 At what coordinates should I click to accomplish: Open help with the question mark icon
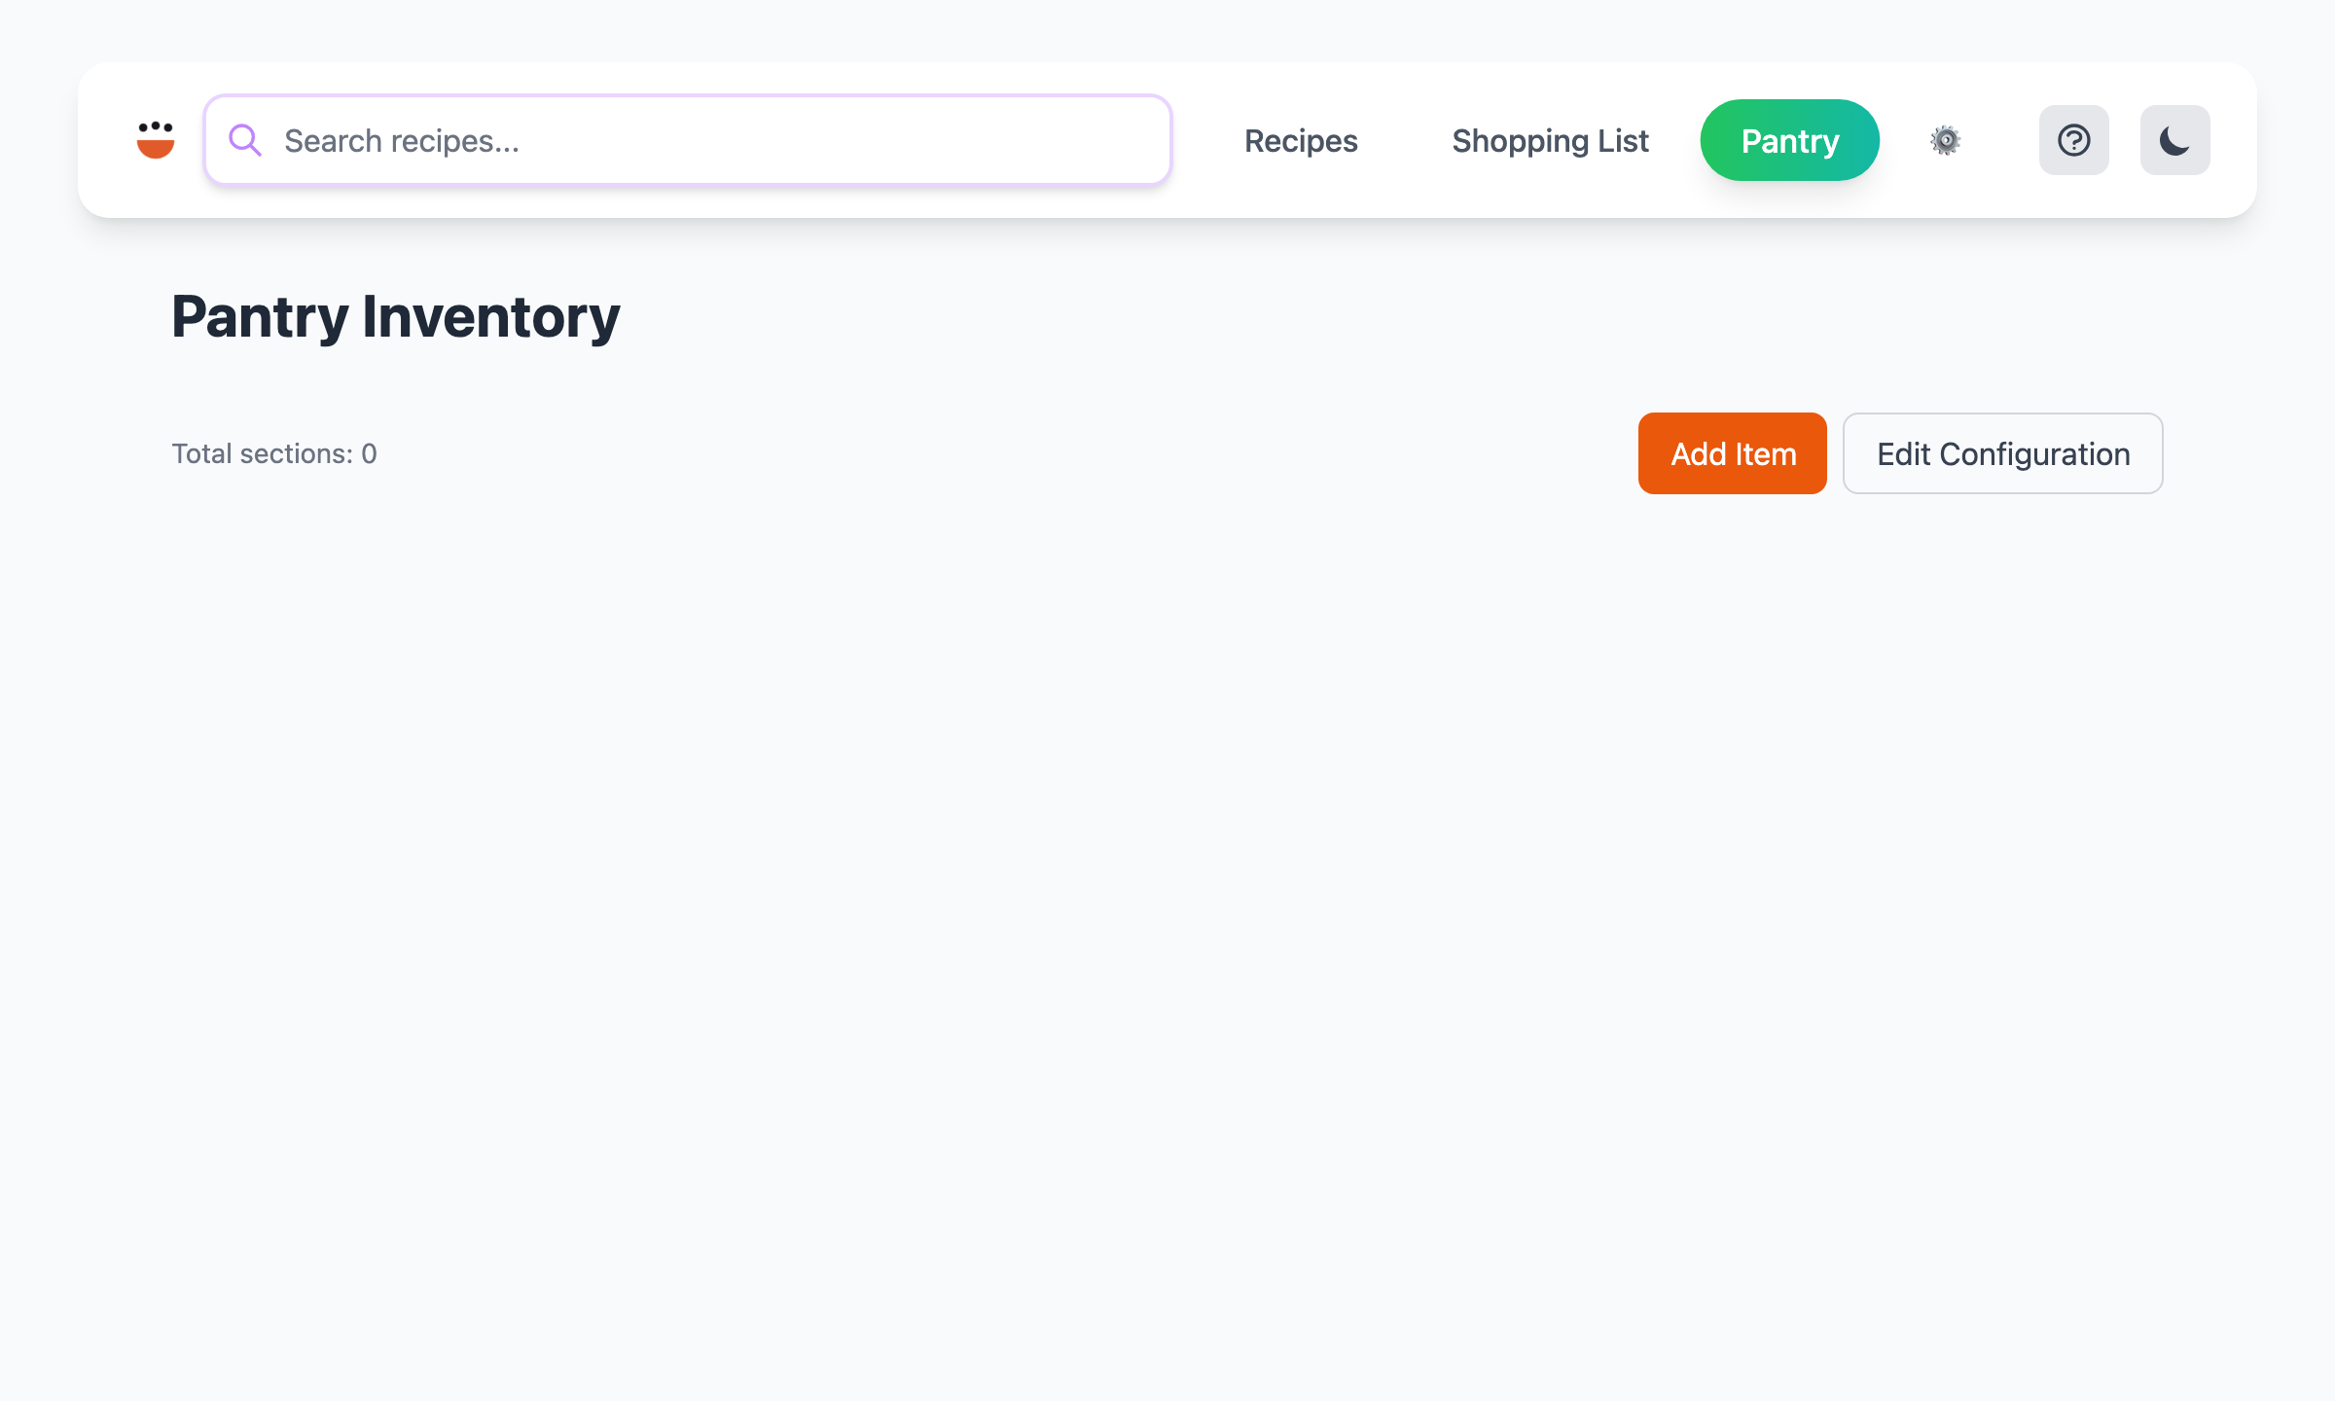(x=2073, y=140)
